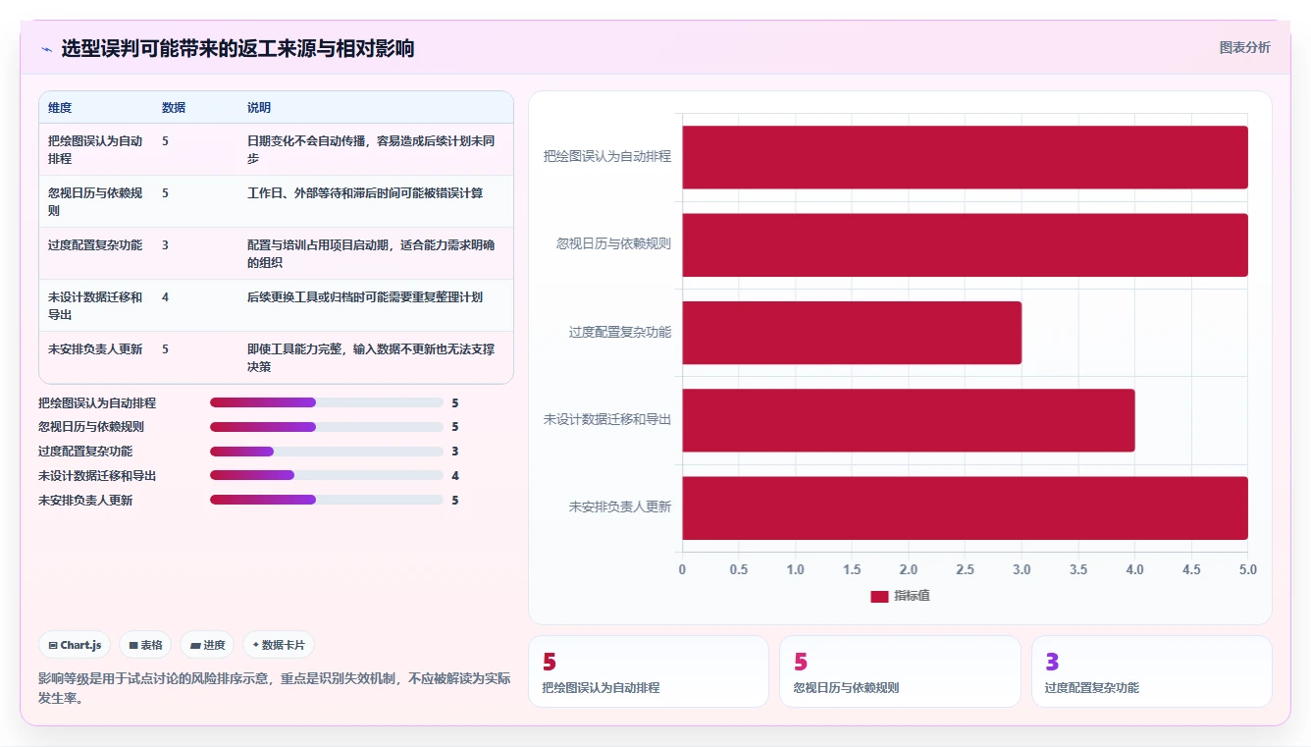Click the 忽视日历与依赖规则 progress bar
Image resolution: width=1311 pixels, height=747 pixels.
[x=327, y=427]
